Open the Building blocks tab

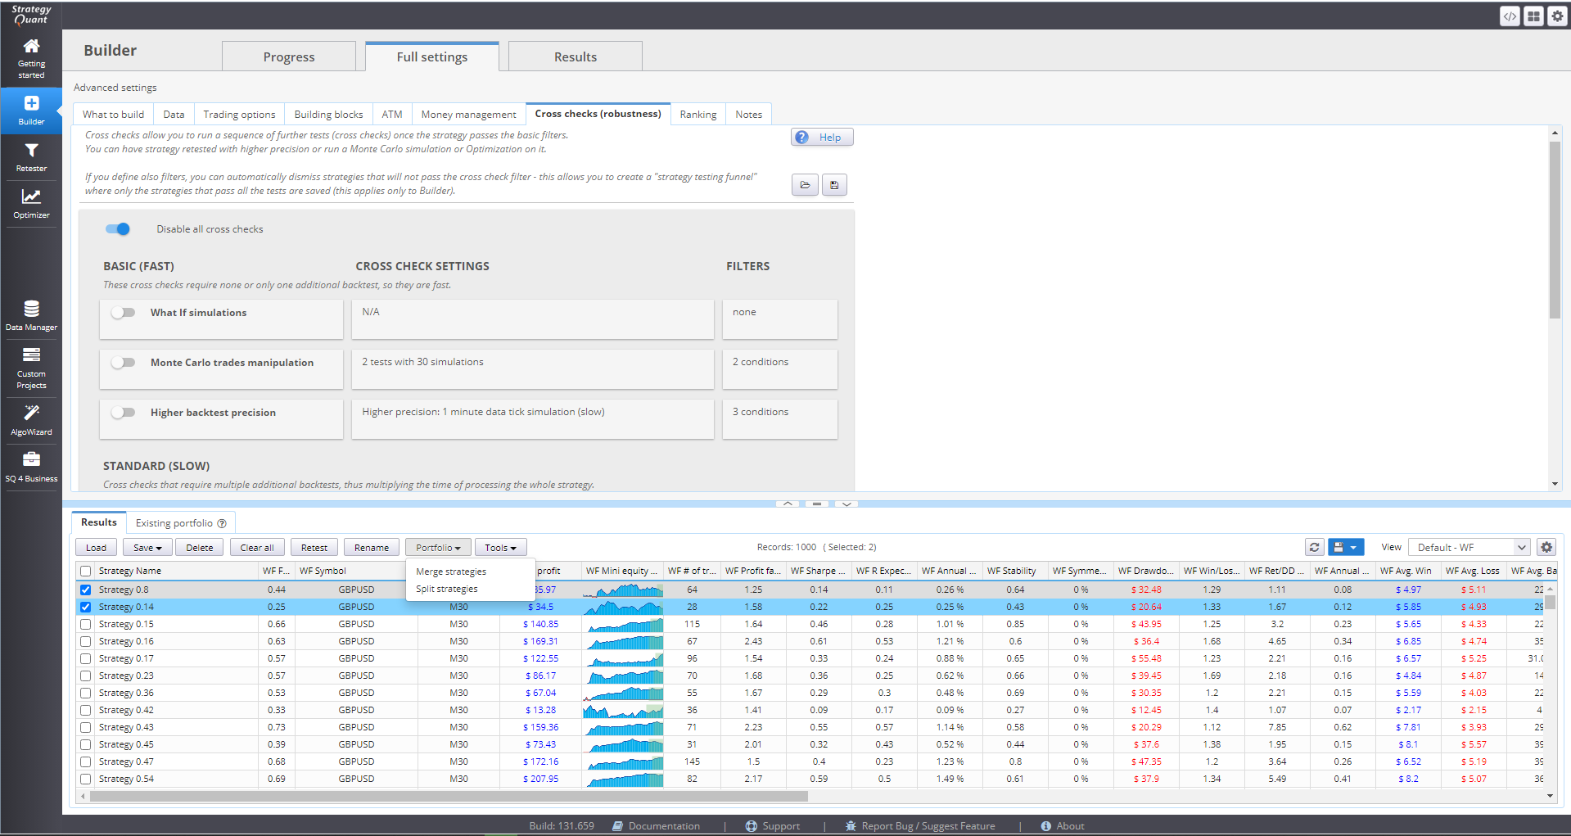(328, 115)
